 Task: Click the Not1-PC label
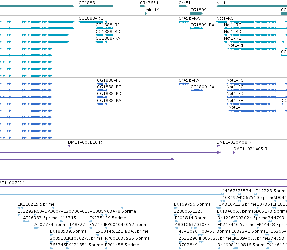[x=235, y=87]
